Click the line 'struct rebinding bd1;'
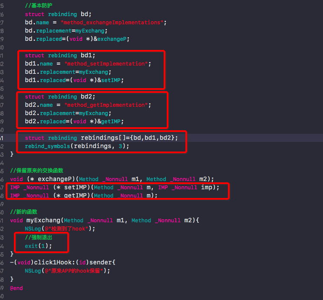This screenshot has height=300, width=323. click(60, 56)
